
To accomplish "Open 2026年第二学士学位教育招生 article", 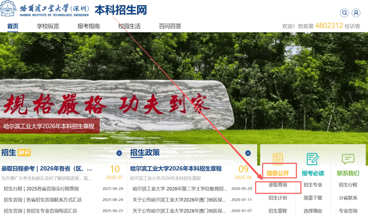I will pos(180,189).
